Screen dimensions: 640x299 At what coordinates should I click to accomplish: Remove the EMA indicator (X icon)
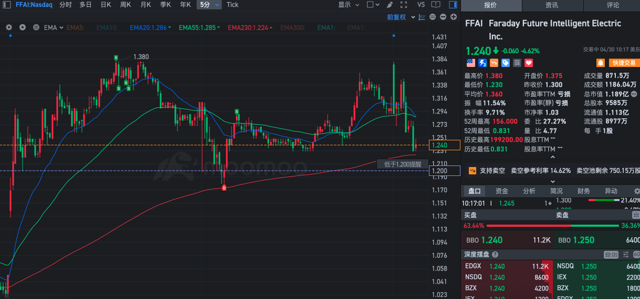pyautogui.click(x=36, y=27)
